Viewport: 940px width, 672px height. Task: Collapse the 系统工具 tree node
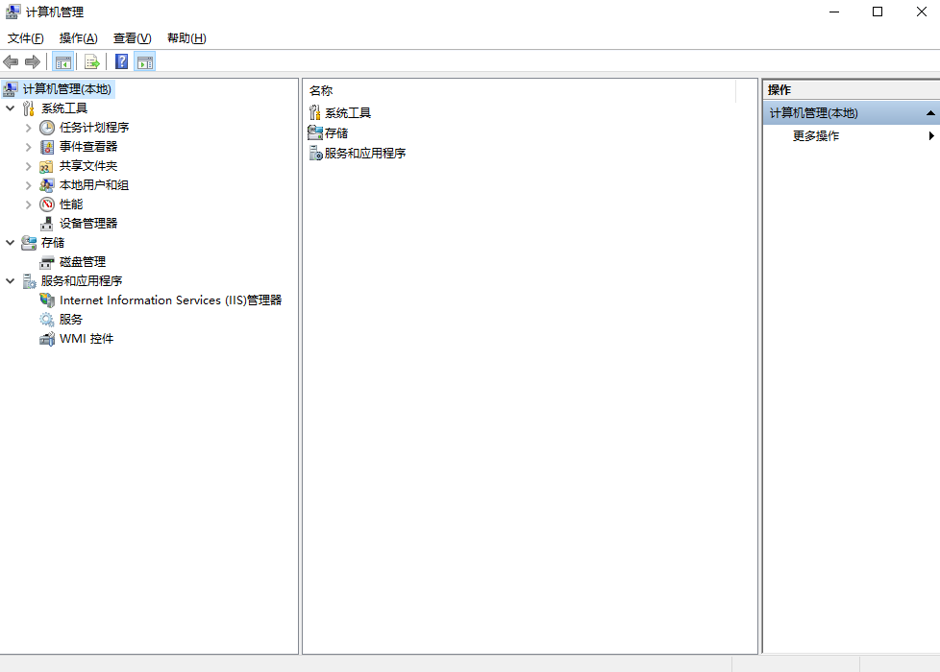[x=10, y=108]
